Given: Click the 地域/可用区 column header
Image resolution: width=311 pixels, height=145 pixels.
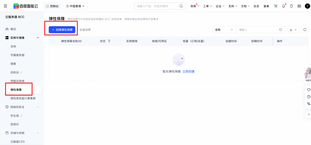Looking at the screenshot, I should pos(159,41).
